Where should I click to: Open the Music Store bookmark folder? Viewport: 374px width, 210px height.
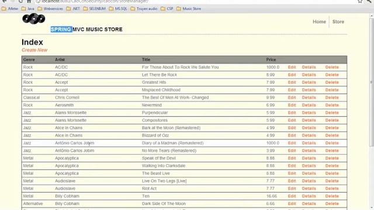189,9
